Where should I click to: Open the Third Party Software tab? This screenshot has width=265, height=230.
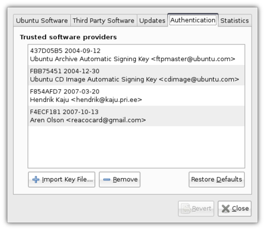104,20
